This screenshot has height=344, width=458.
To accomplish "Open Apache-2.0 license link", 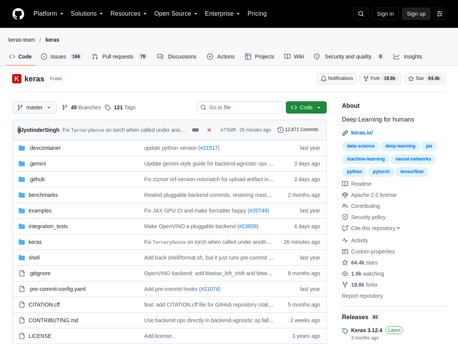I will 369,195.
